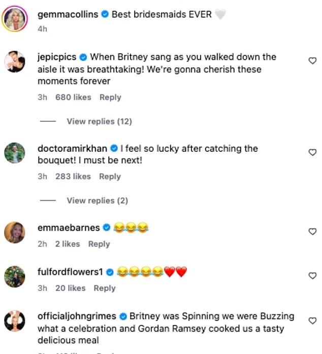Image resolution: width=322 pixels, height=354 pixels.
Task: Visit officialjohngrimes profile via username
Action: pos(77,316)
